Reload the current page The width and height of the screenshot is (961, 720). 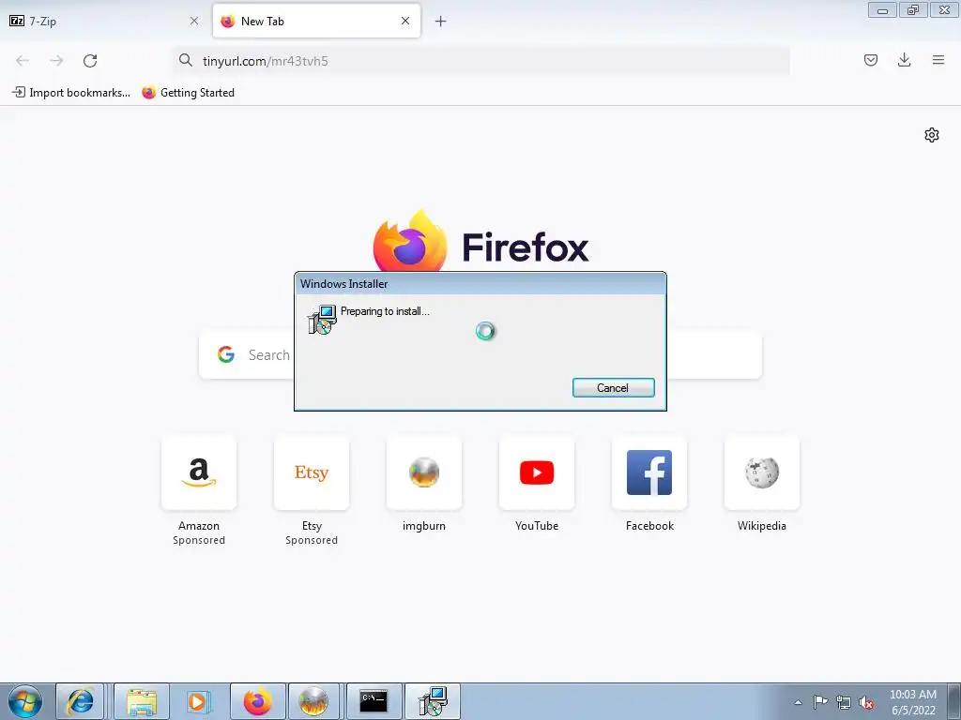(x=90, y=61)
